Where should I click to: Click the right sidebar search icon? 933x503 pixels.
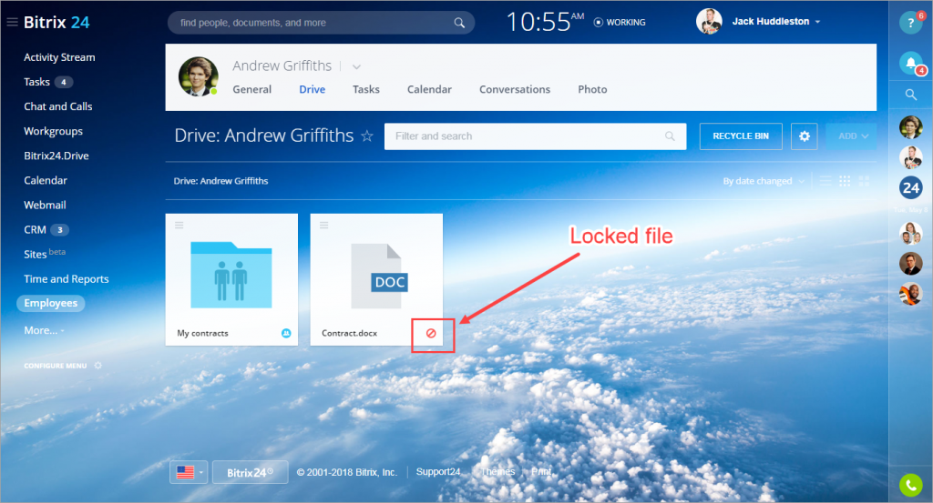(x=910, y=95)
